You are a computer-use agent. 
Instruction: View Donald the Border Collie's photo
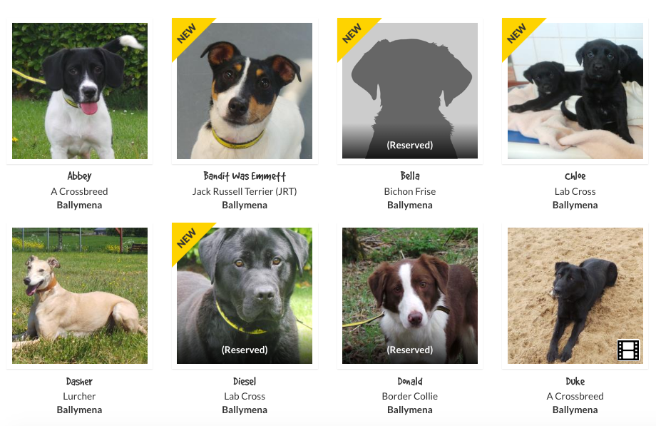click(x=409, y=295)
